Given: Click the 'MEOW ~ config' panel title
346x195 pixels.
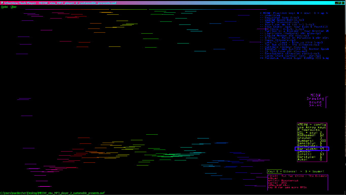Looking at the screenshot, I should (x=312, y=125).
